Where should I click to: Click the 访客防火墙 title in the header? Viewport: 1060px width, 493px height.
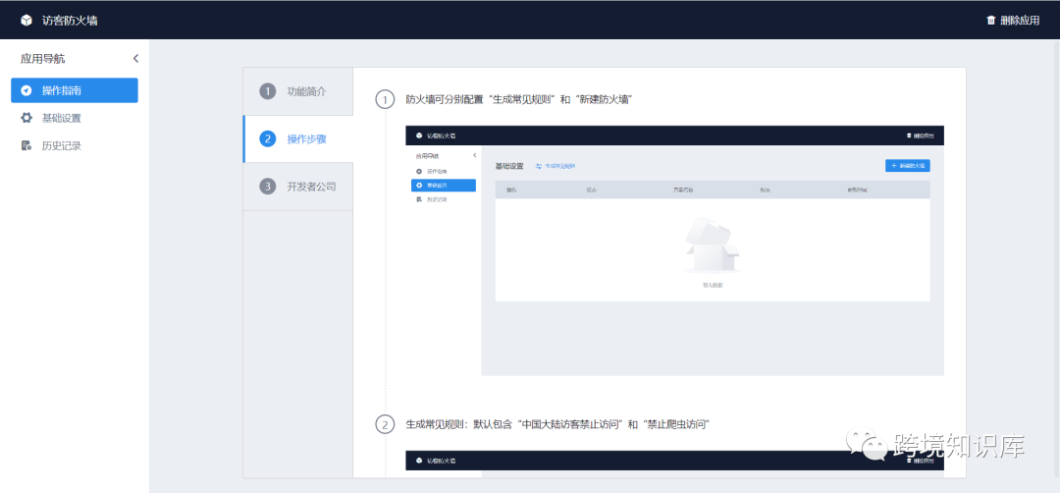[70, 20]
